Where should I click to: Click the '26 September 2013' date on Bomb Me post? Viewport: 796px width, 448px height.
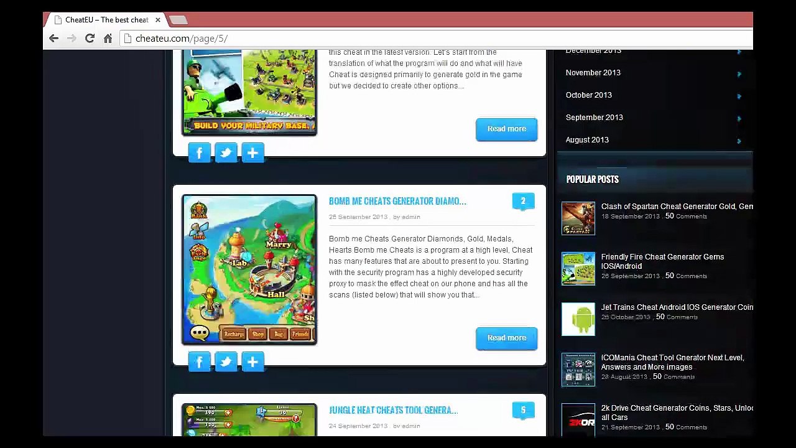[358, 217]
